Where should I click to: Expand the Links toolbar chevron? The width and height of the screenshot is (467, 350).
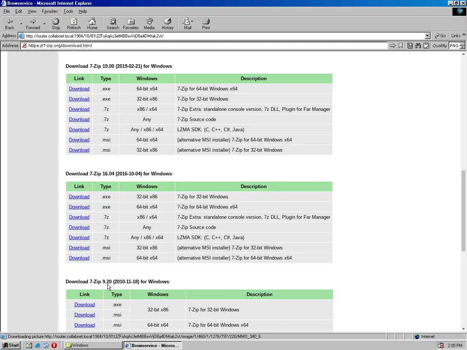pos(464,35)
